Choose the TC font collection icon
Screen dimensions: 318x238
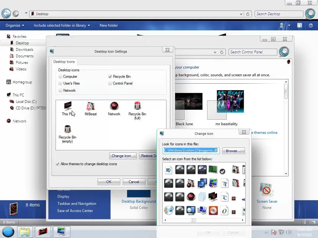click(x=225, y=197)
